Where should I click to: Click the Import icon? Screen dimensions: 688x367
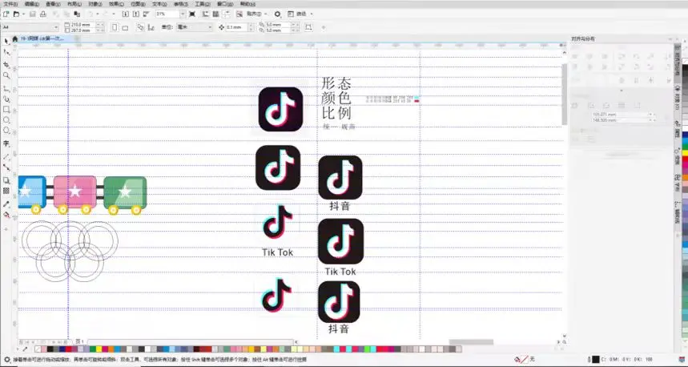(x=125, y=14)
